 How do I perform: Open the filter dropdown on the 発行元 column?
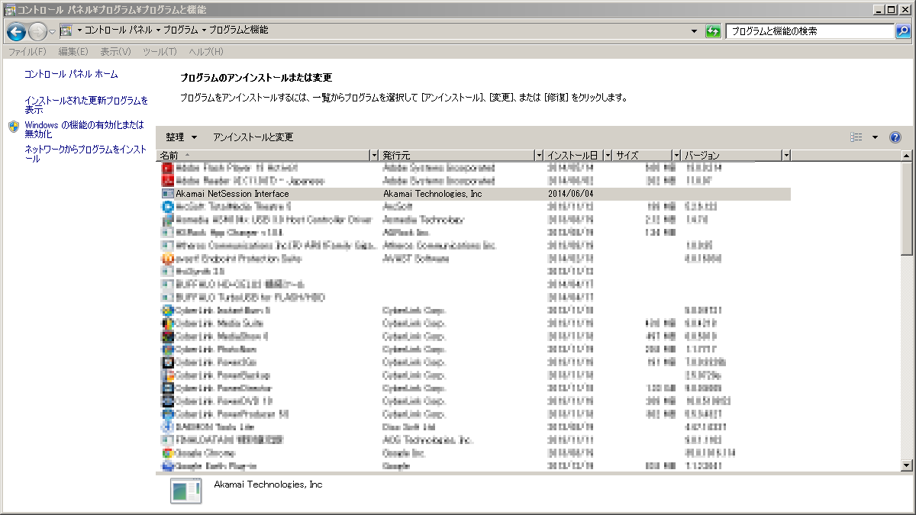(540, 156)
